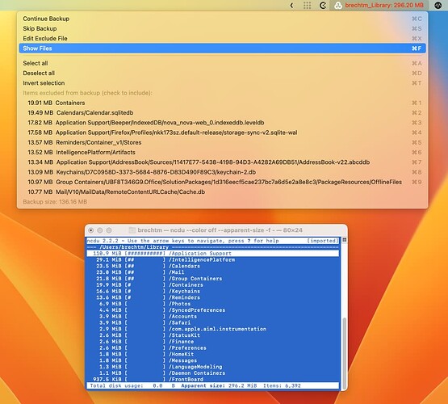This screenshot has width=448, height=404.
Task: Select /Keychains row in ncdu
Action: pos(213,292)
